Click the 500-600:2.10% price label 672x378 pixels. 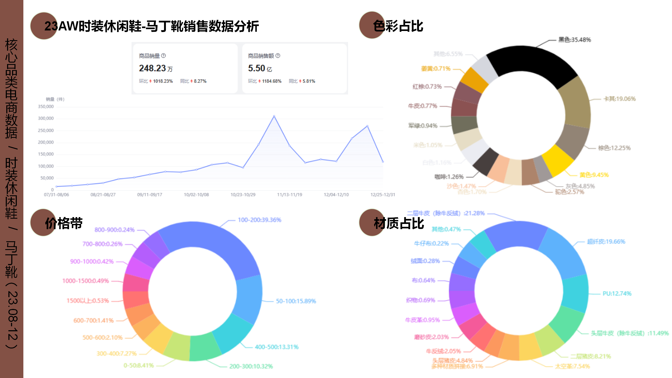[x=102, y=338]
